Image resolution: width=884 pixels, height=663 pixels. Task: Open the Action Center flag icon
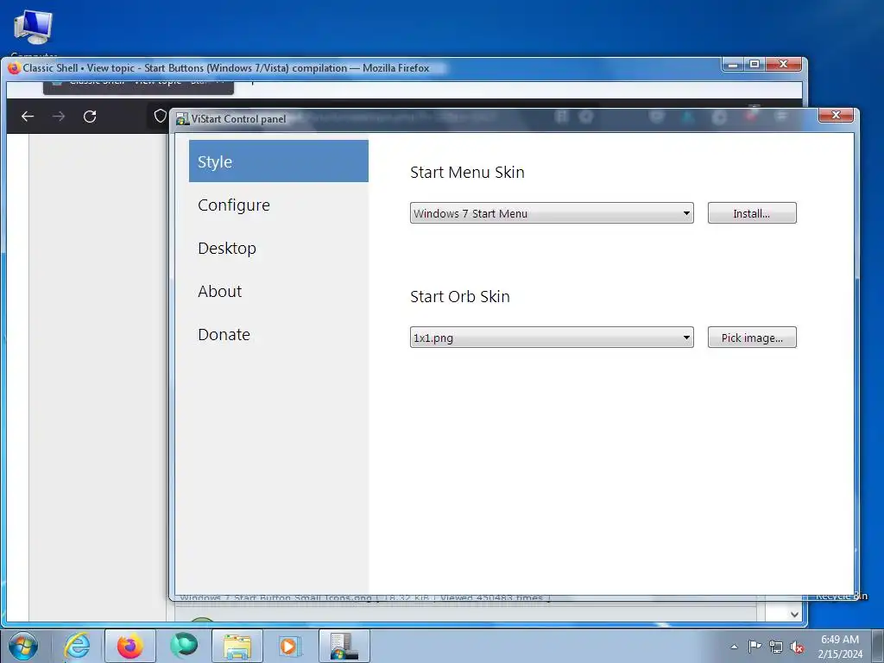coord(755,647)
